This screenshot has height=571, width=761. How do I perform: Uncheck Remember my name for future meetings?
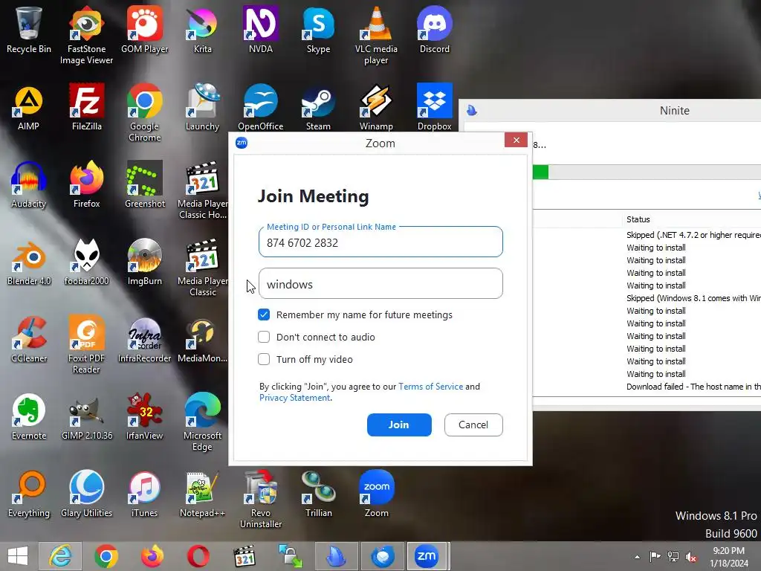pos(264,314)
